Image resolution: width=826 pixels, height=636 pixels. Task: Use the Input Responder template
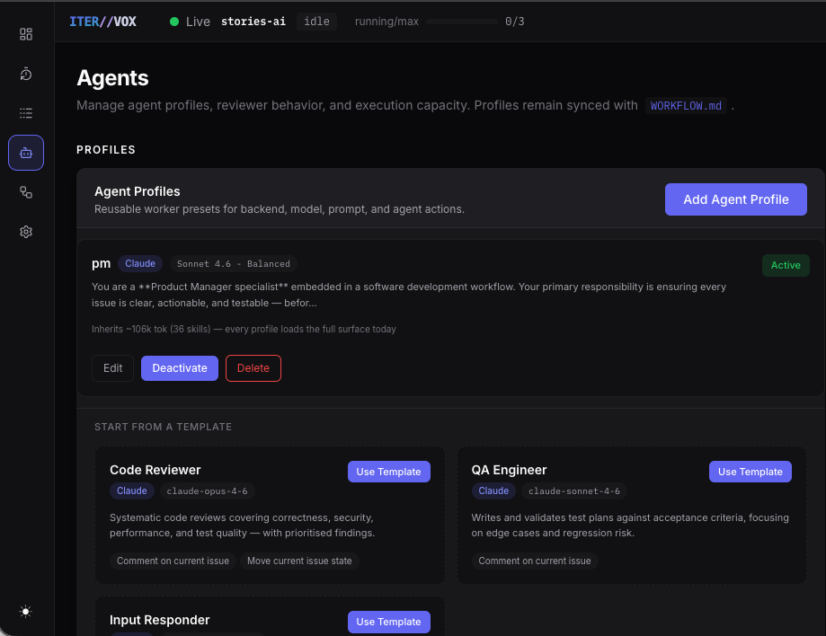tap(389, 622)
